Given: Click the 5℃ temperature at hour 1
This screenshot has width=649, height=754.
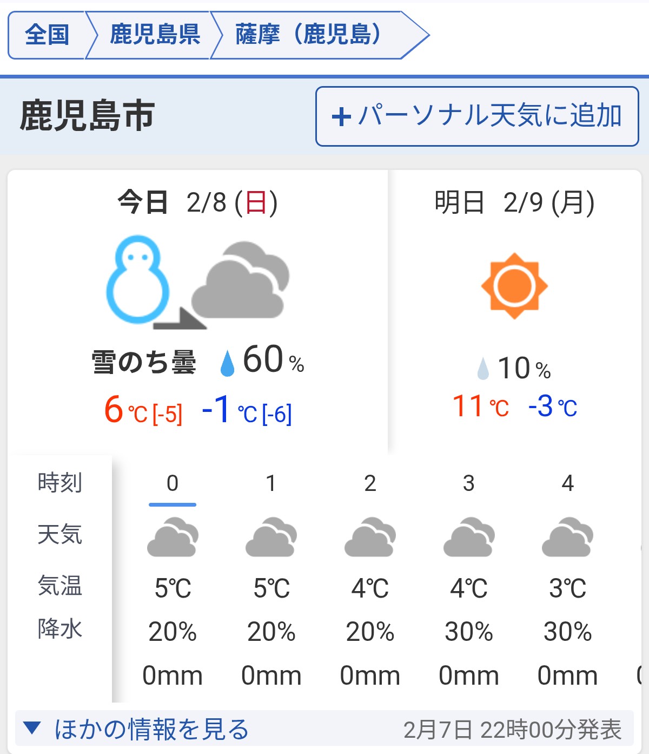Looking at the screenshot, I should click(x=271, y=588).
